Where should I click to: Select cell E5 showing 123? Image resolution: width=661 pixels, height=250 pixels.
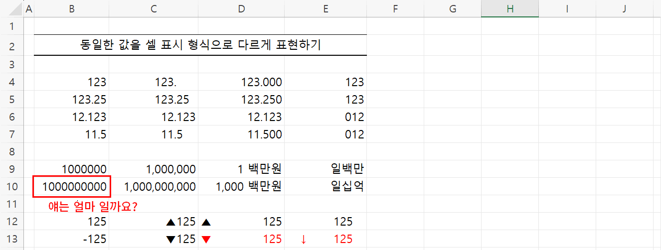(326, 100)
